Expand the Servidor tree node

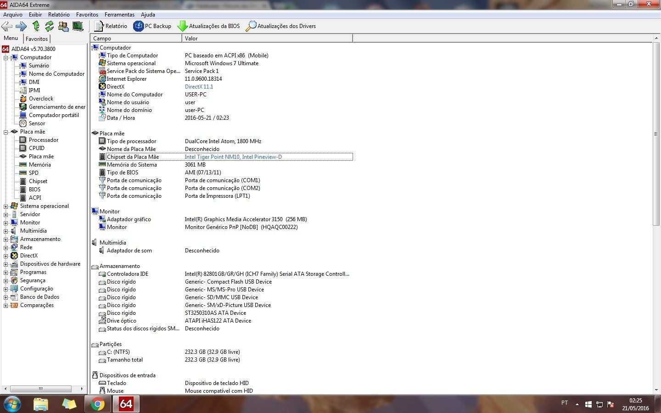6,214
